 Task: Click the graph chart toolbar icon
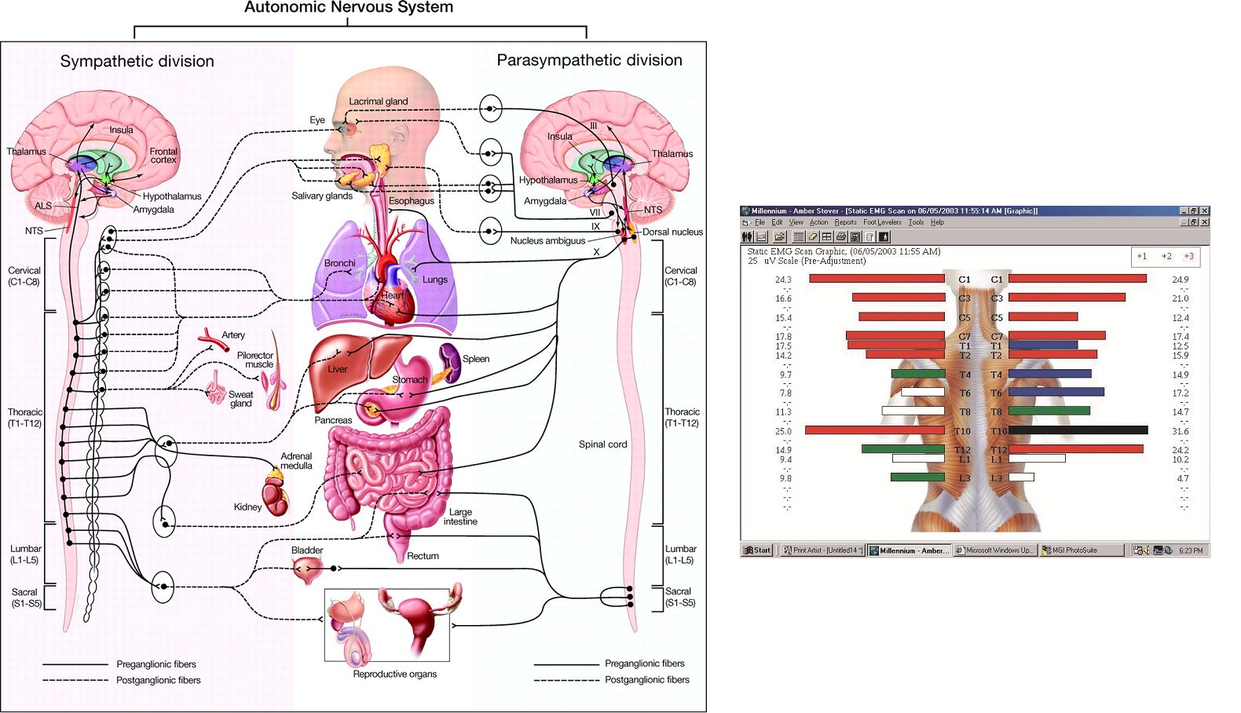pyautogui.click(x=761, y=236)
